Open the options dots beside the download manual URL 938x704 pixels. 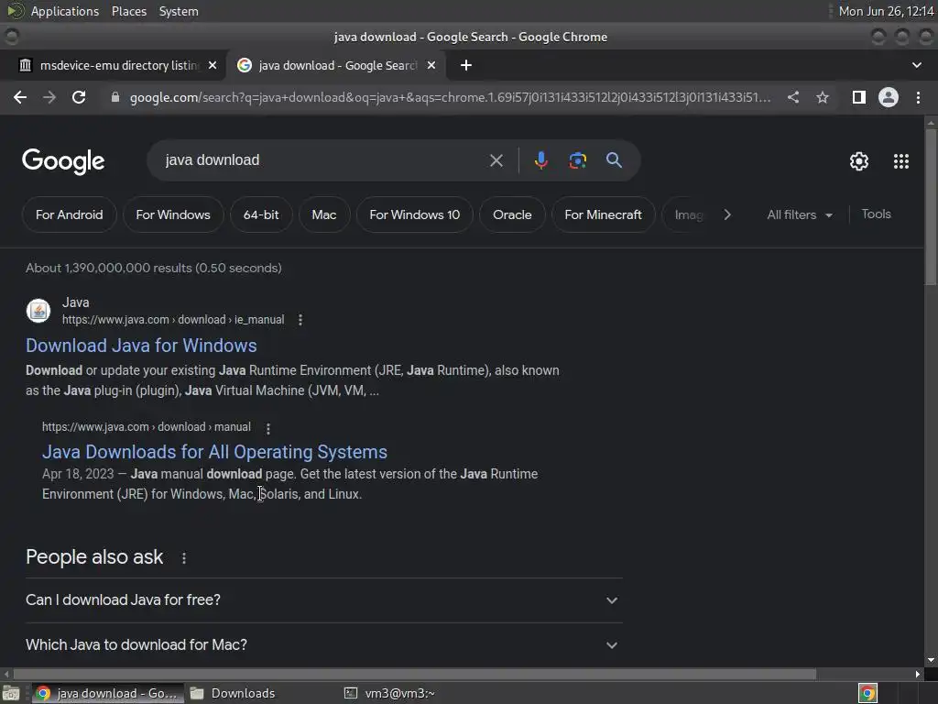click(x=268, y=429)
